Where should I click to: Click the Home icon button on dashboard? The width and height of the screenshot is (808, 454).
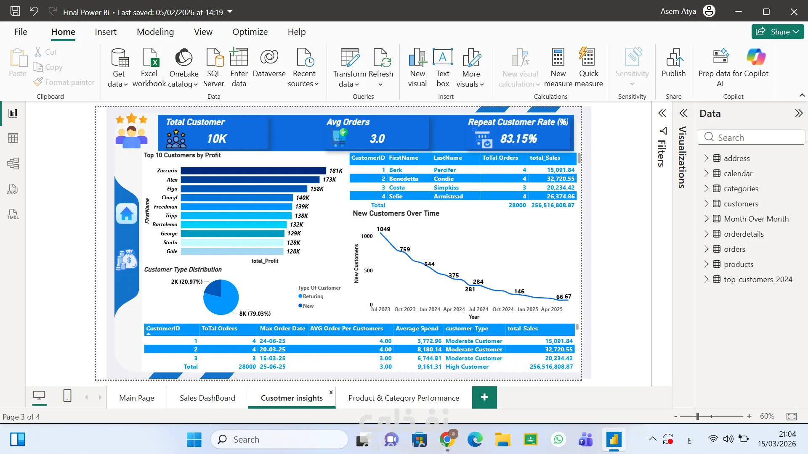127,214
